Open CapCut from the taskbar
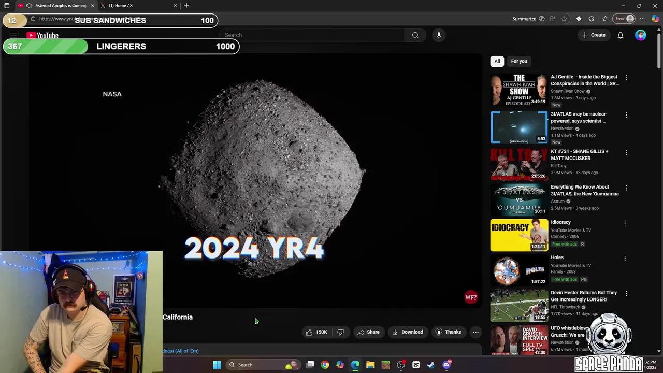Image resolution: width=663 pixels, height=373 pixels. 416,365
